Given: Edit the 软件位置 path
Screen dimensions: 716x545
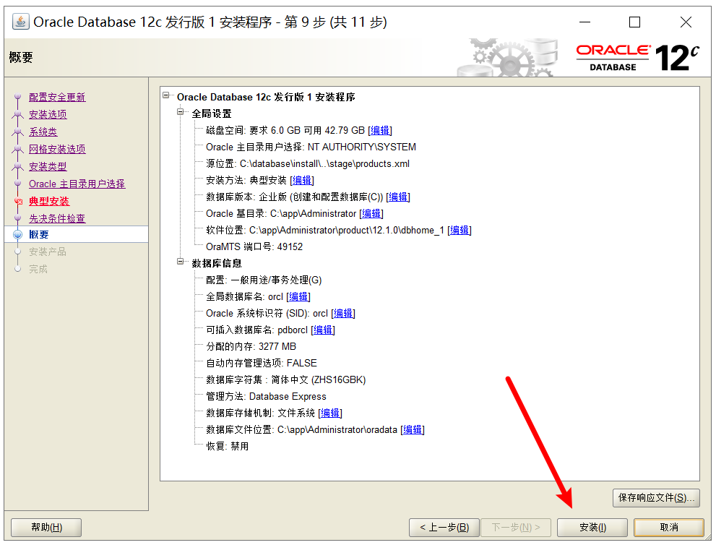Looking at the screenshot, I should pos(460,230).
